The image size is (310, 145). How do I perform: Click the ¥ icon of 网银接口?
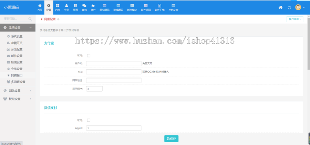point(8,75)
